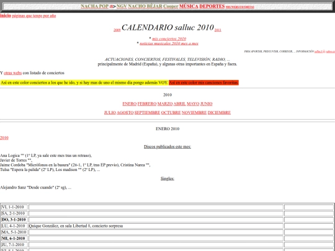
Task: Jump to JULIO month
Action: click(110, 112)
